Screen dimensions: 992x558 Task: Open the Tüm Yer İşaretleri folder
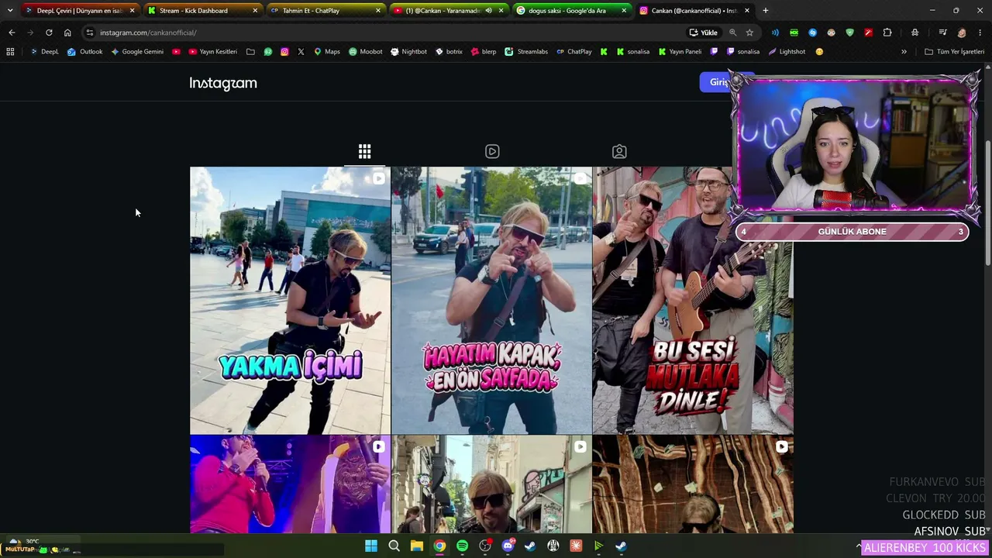(x=954, y=52)
